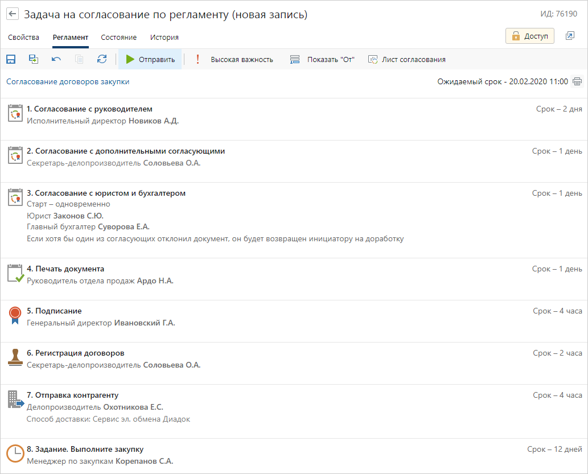Open the Доступ access settings

pyautogui.click(x=530, y=36)
